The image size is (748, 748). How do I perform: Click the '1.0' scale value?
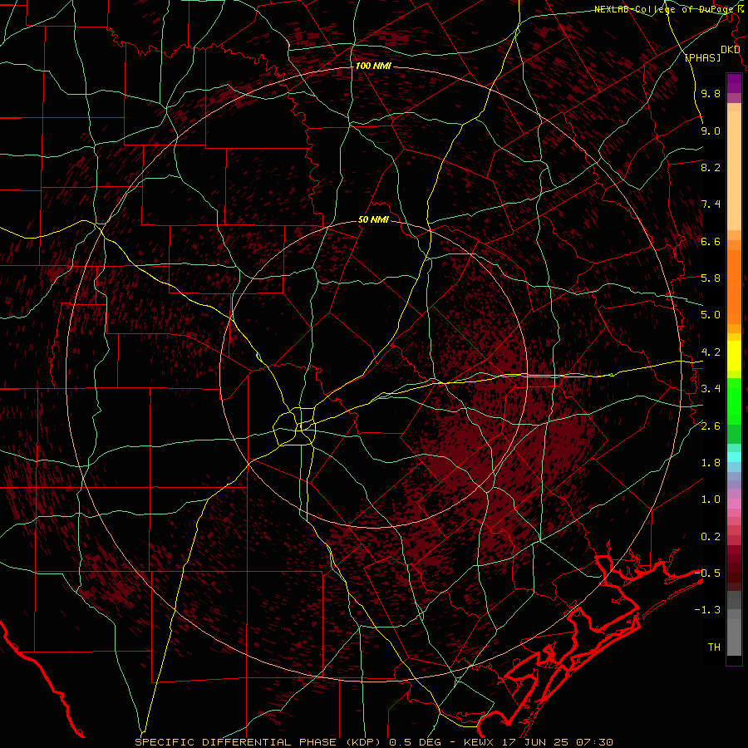[711, 499]
